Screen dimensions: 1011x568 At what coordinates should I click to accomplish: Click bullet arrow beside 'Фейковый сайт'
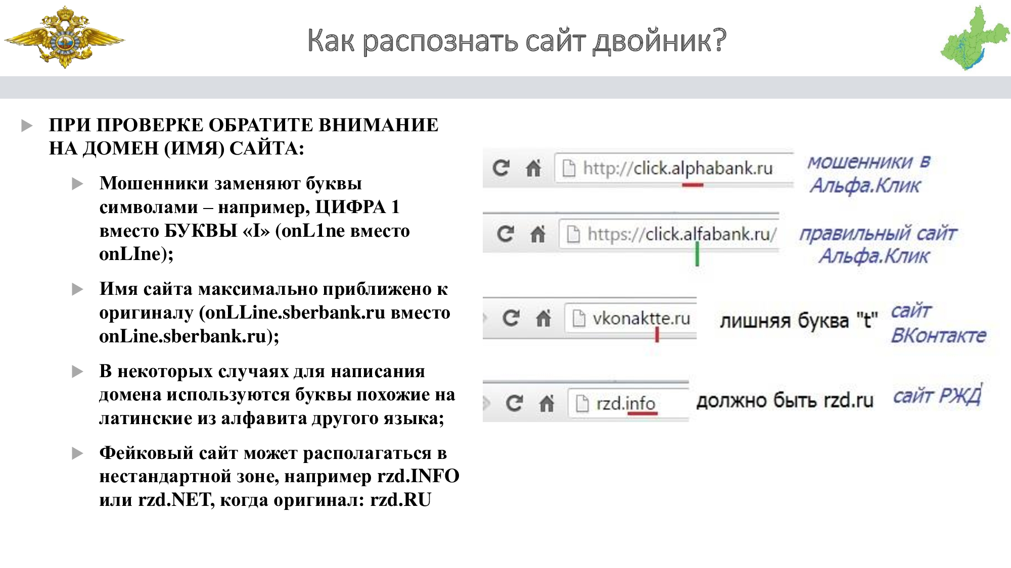click(x=77, y=453)
